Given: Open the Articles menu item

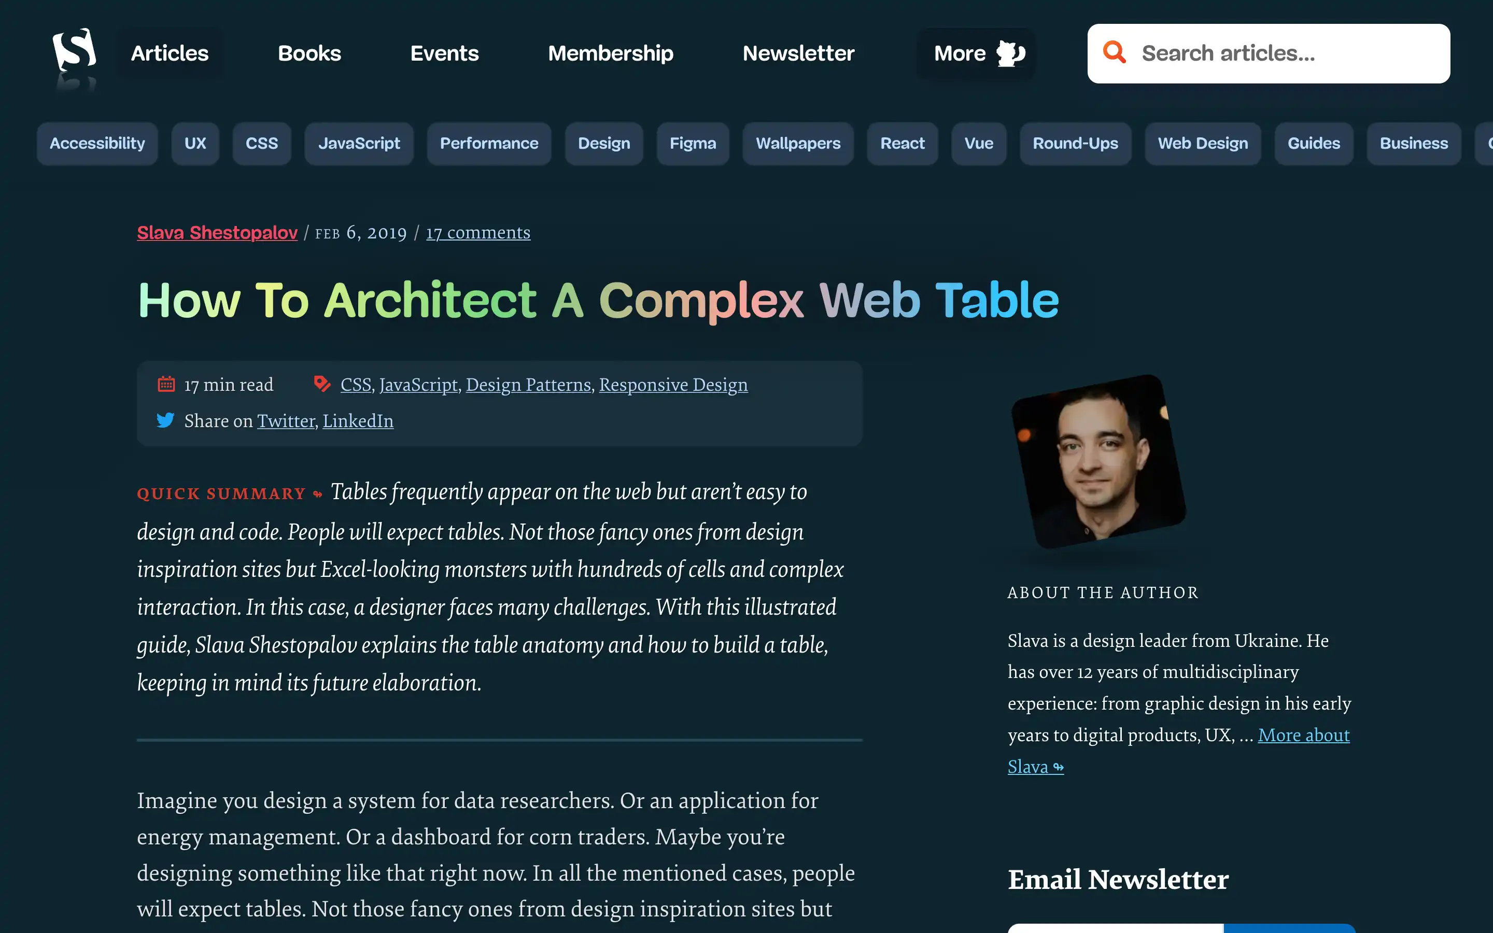Looking at the screenshot, I should pyautogui.click(x=170, y=54).
